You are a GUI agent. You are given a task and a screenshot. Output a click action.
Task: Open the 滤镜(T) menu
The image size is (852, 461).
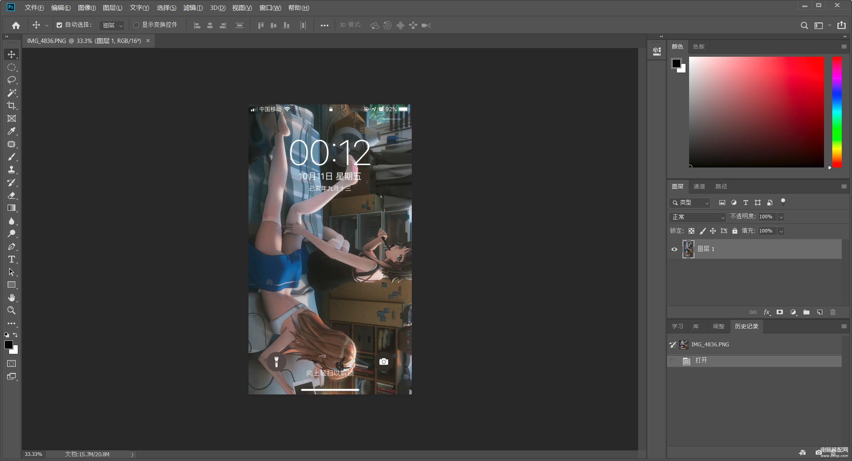coord(193,8)
